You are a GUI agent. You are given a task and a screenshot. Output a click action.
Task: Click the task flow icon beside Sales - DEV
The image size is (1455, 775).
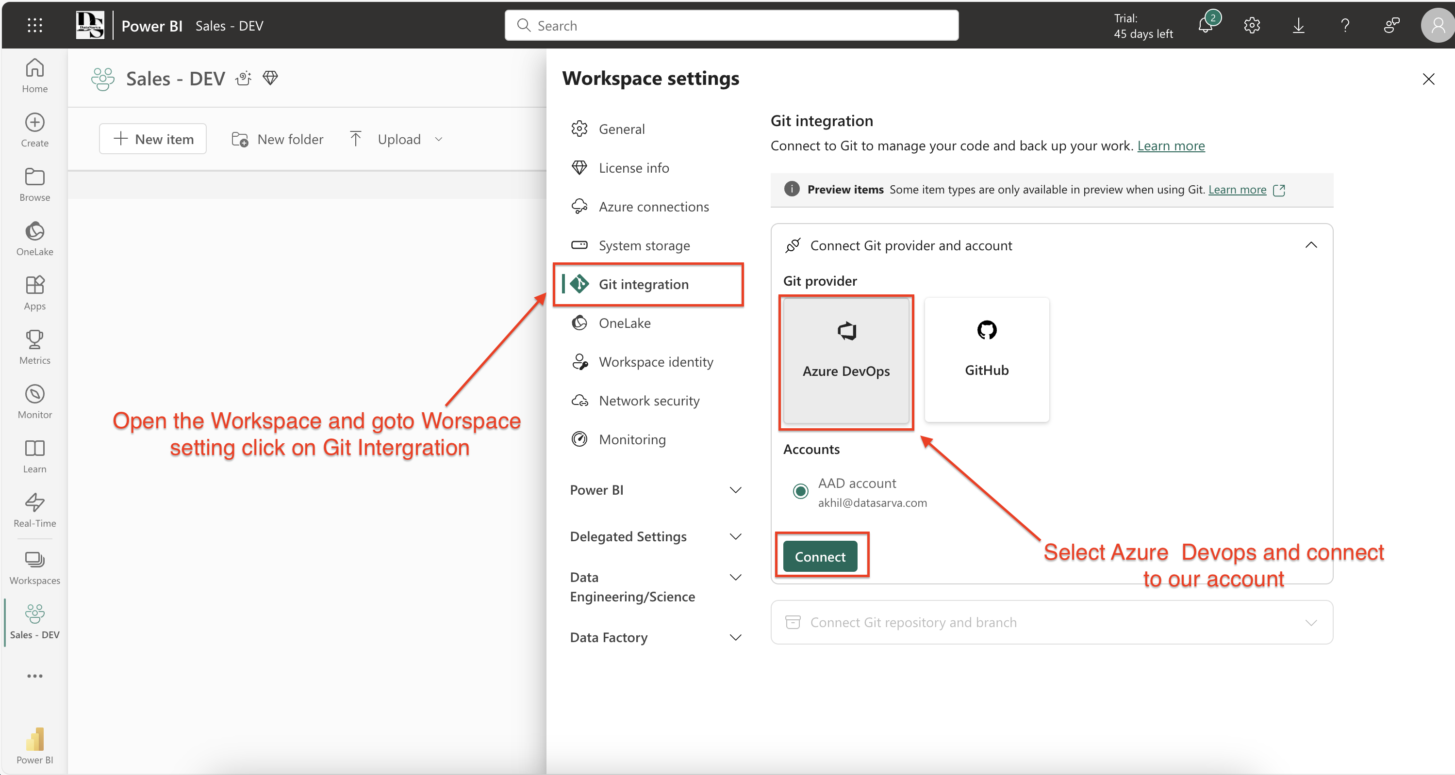244,78
